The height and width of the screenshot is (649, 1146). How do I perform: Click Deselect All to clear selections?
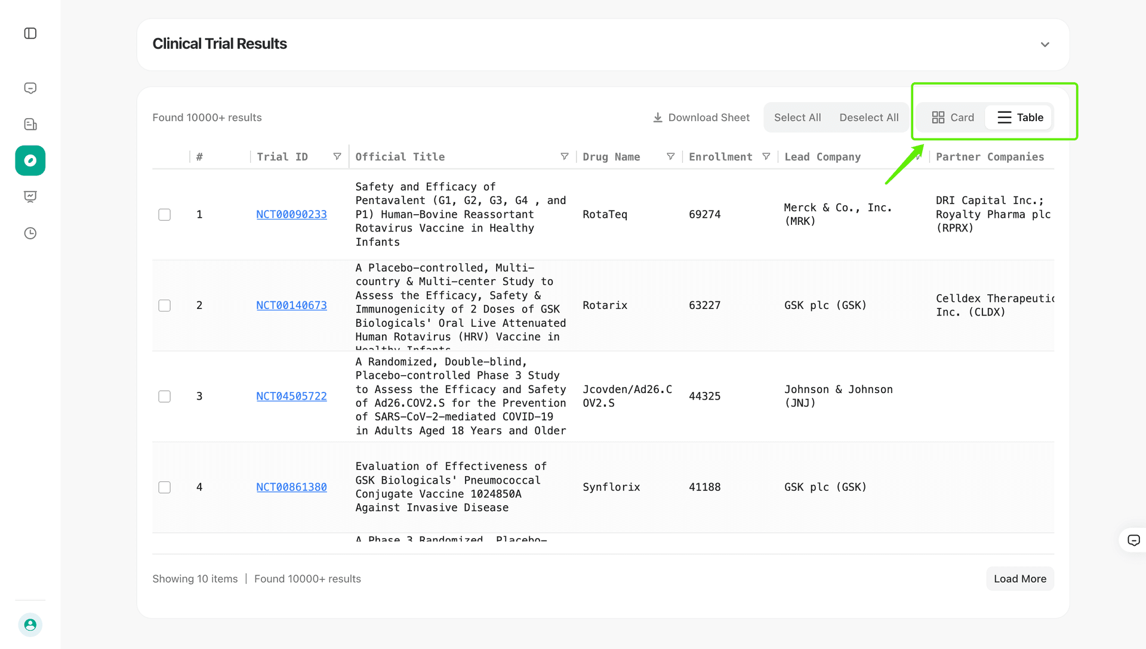pos(868,117)
